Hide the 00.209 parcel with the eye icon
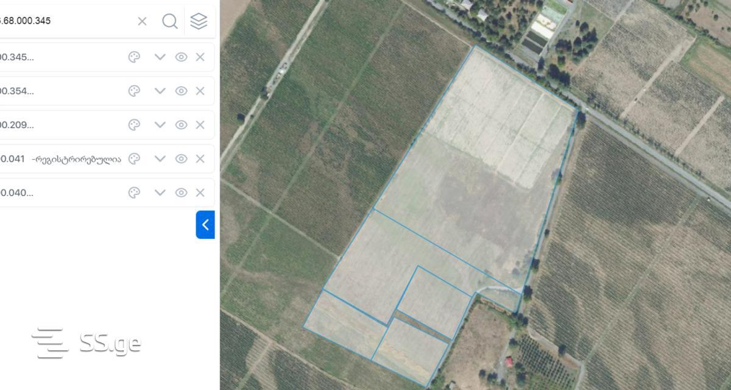Screen dimensions: 731x390 click(181, 125)
